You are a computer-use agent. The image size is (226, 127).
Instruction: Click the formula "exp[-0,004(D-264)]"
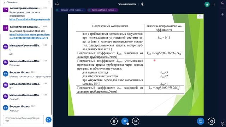coord(167,88)
